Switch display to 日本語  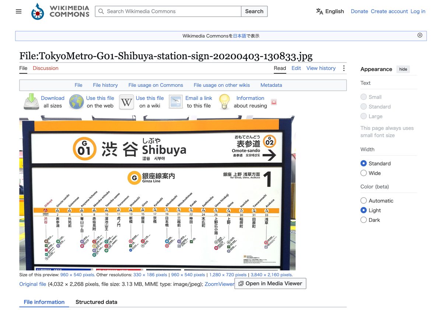point(239,36)
